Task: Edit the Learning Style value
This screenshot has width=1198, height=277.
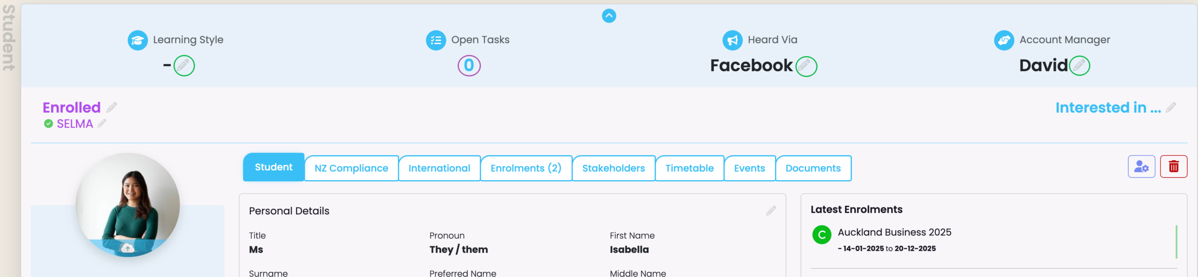Action: pos(184,66)
